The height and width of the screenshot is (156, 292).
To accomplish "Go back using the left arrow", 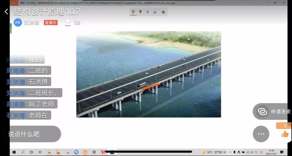I will pyautogui.click(x=6, y=12).
